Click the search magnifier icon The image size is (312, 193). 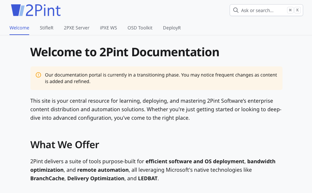(236, 10)
